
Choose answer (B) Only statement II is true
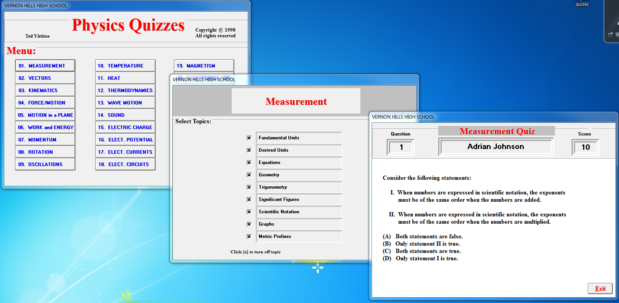click(421, 244)
